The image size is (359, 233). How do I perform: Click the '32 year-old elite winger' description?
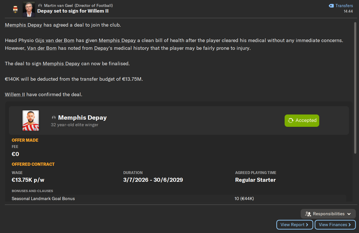(75, 125)
